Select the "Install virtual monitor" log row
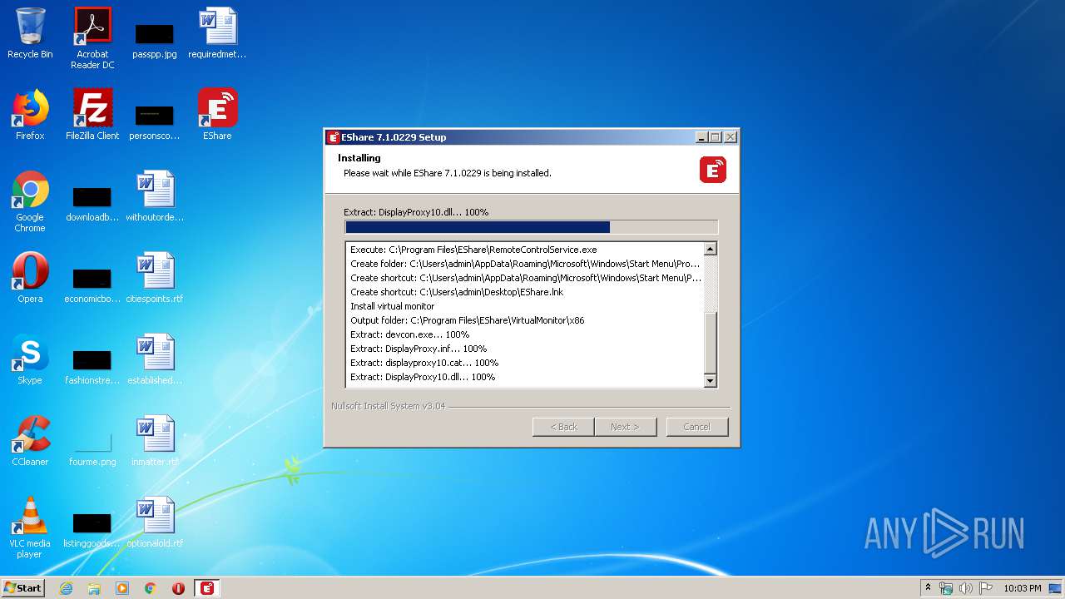The height and width of the screenshot is (599, 1065). [524, 306]
